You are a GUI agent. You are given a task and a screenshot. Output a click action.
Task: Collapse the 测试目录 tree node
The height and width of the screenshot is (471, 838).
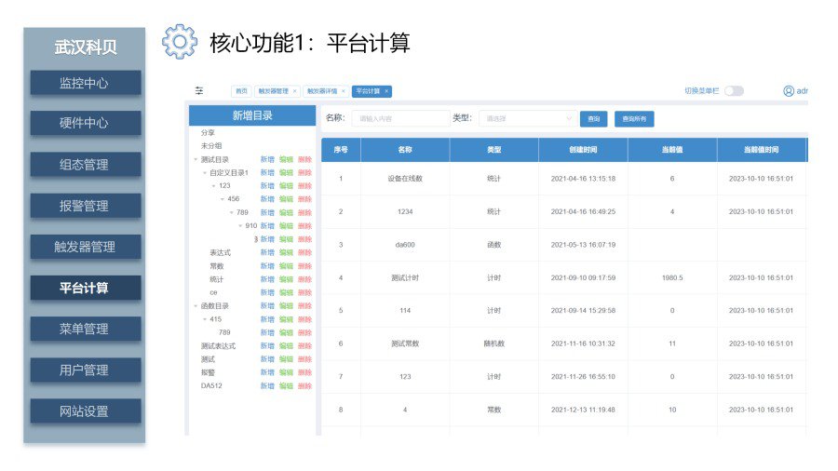196,159
